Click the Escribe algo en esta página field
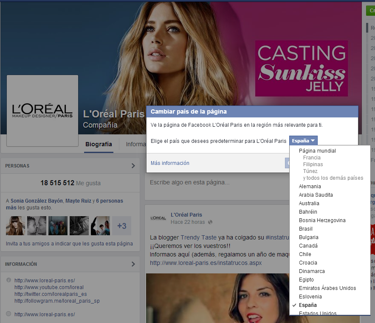375x323 pixels. [x=189, y=183]
